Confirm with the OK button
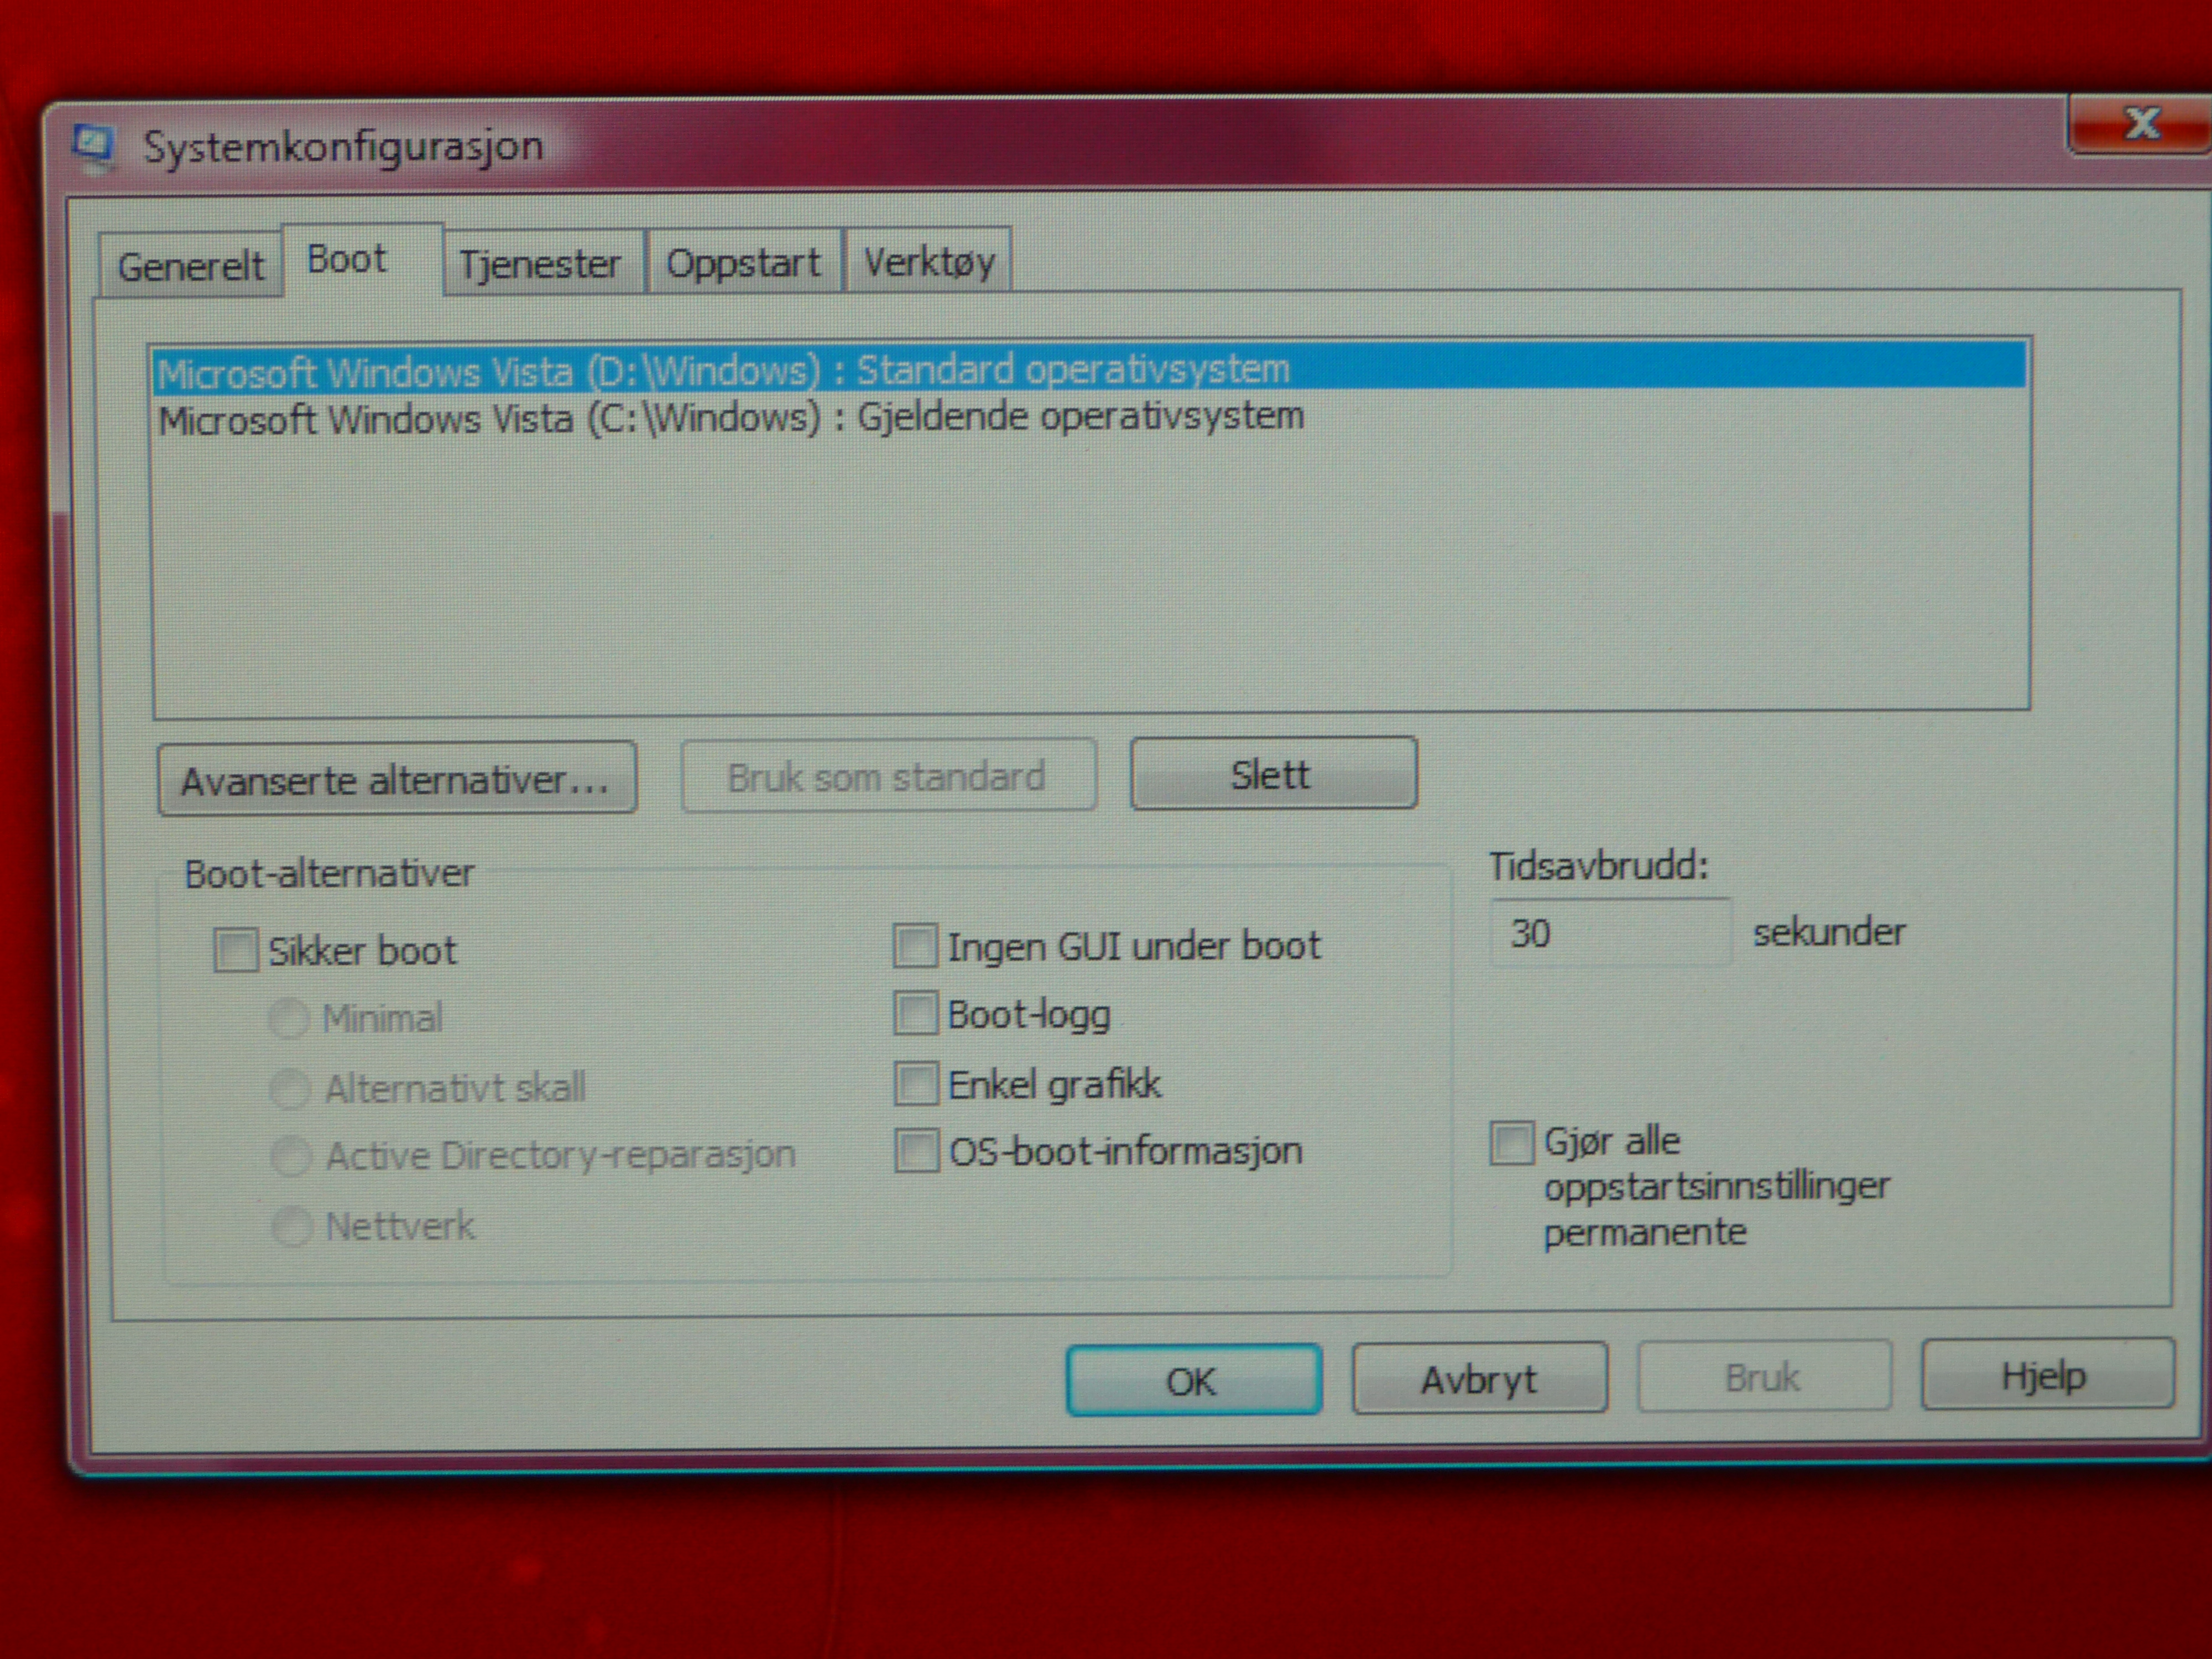Screen dimensions: 2212x1659 click(x=1194, y=1380)
